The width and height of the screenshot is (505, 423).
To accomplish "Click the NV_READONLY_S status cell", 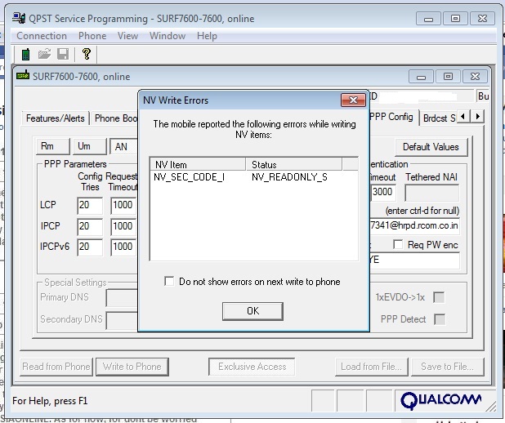I will (289, 177).
